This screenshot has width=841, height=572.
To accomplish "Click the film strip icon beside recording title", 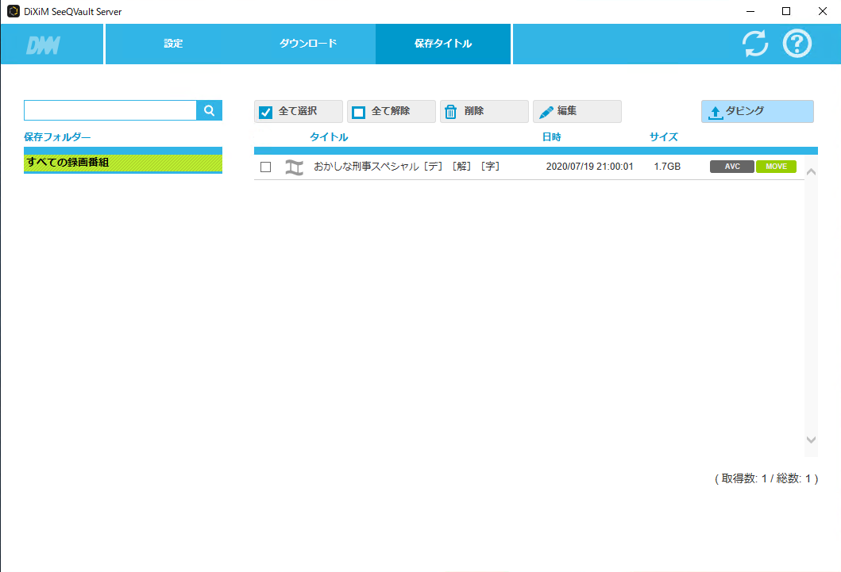I will (295, 167).
